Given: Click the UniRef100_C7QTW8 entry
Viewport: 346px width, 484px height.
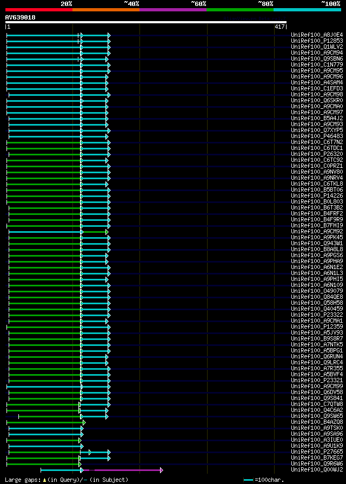Looking at the screenshot, I should (x=317, y=404).
